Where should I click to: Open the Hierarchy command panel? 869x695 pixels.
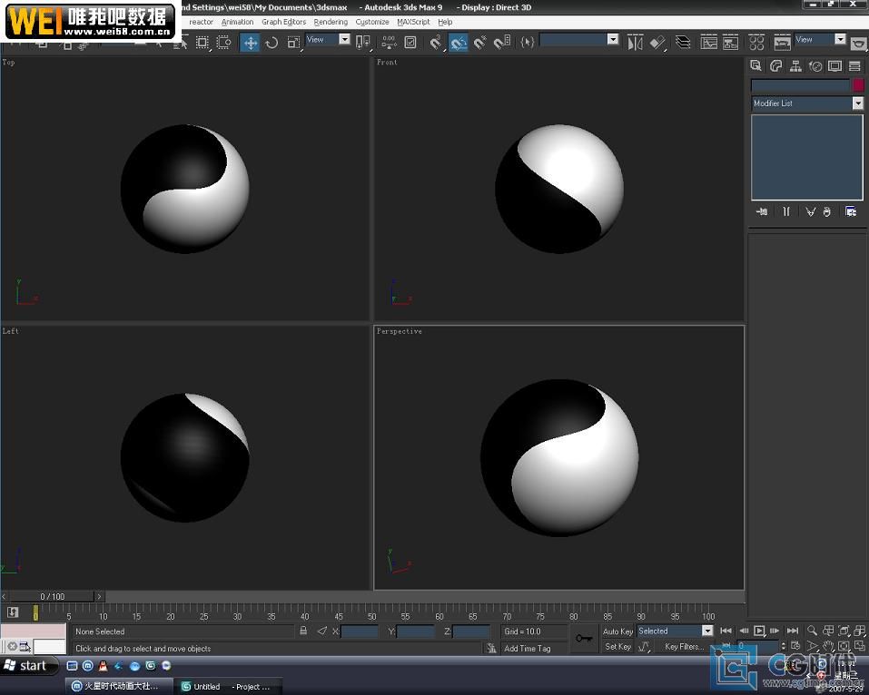pos(795,66)
